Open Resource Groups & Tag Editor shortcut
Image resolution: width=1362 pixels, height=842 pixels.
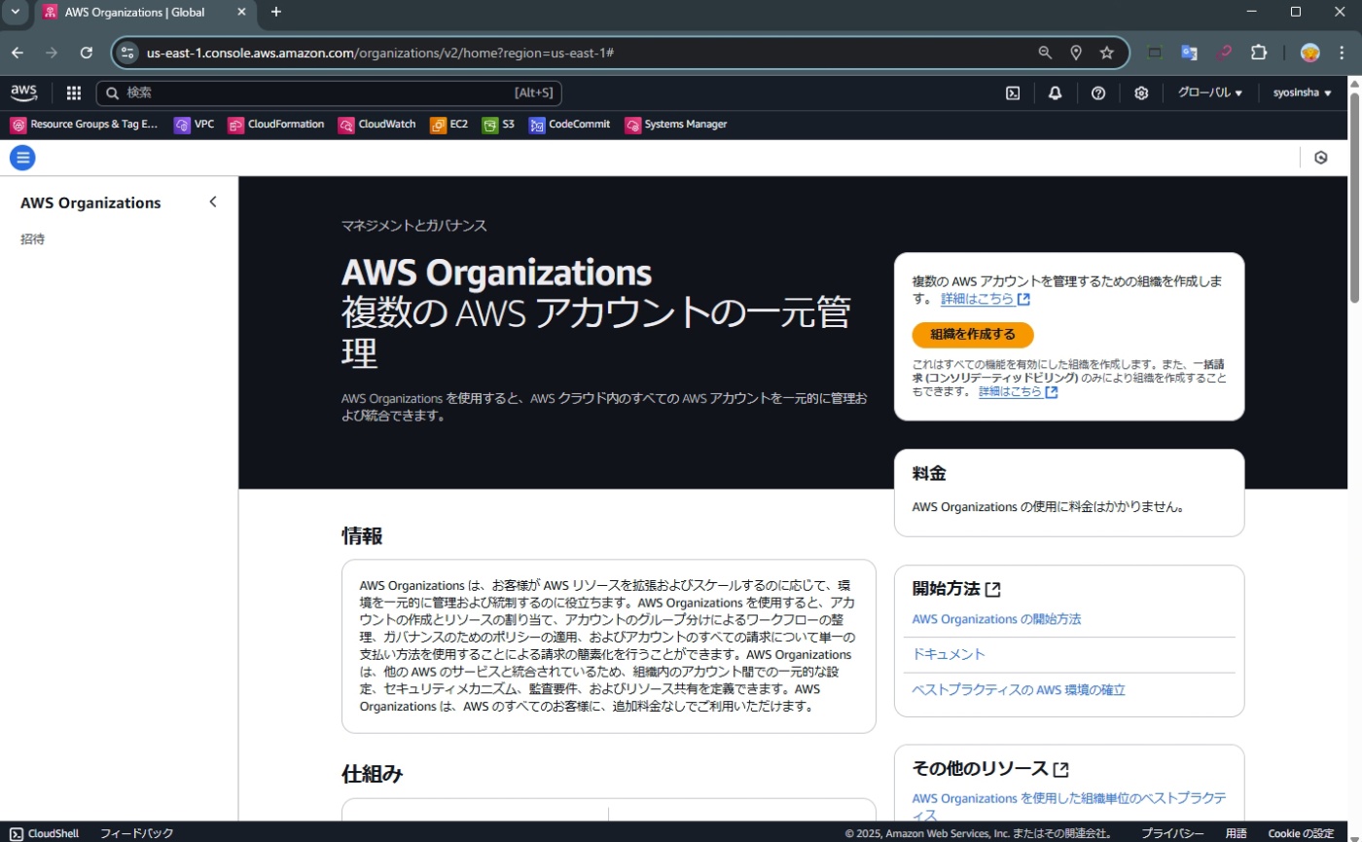(84, 125)
